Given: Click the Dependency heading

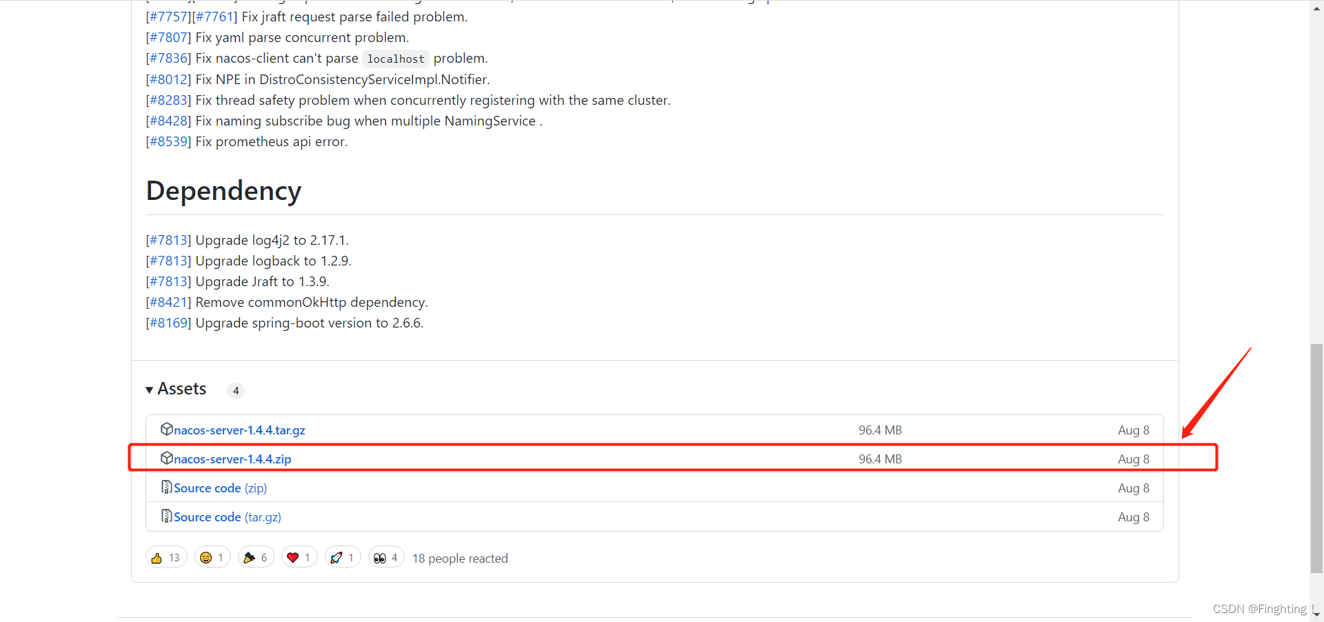Looking at the screenshot, I should tap(223, 191).
